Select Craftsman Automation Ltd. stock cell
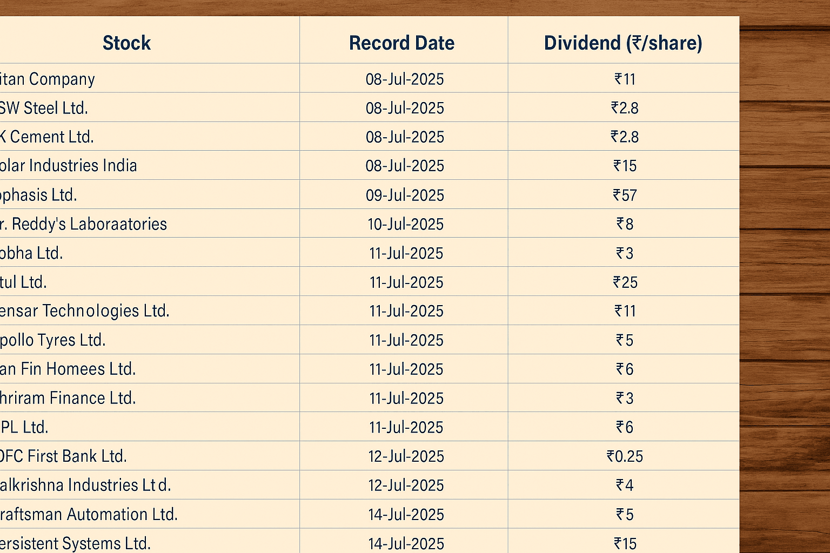Viewport: 830px width, 553px height. pyautogui.click(x=89, y=514)
